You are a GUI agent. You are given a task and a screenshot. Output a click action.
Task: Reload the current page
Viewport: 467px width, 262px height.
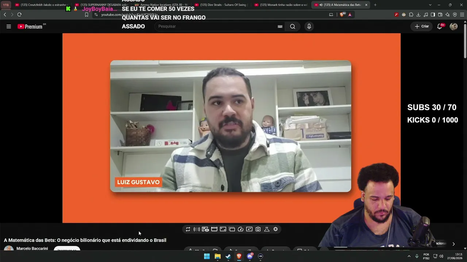coord(19,15)
